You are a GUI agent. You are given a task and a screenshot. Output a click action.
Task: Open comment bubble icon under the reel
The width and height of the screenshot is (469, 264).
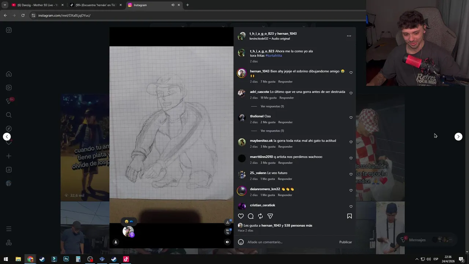(251, 216)
